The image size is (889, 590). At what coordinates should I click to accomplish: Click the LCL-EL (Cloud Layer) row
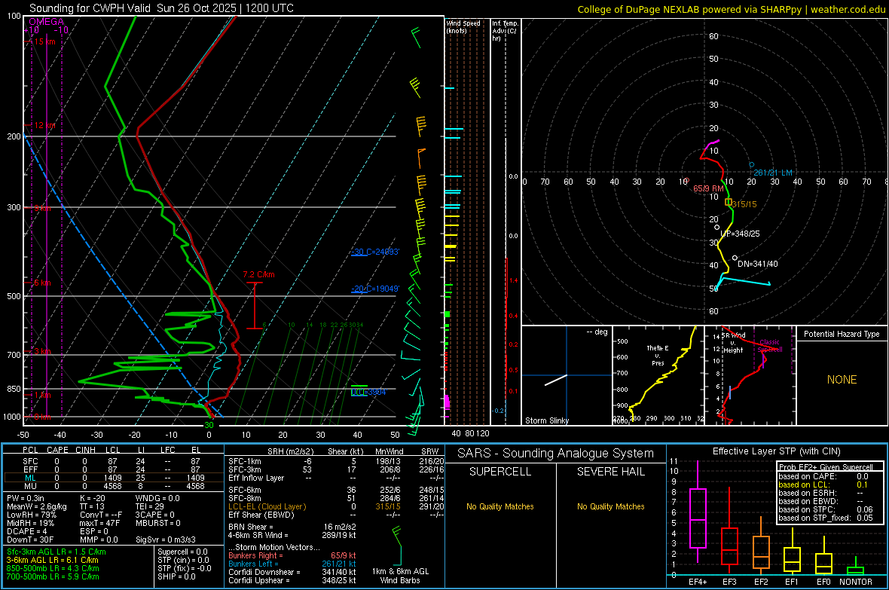pos(336,506)
